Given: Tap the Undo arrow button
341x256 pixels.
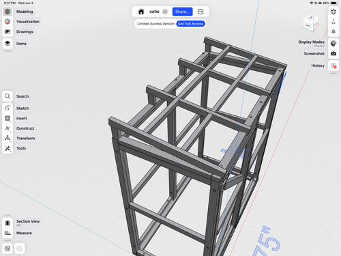Looking at the screenshot, I should coord(8,248).
